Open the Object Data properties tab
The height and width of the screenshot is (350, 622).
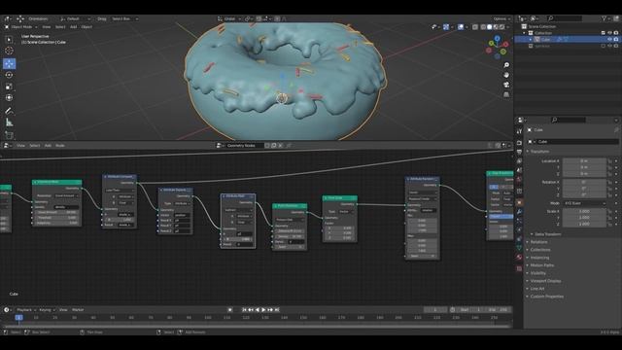pyautogui.click(x=519, y=248)
